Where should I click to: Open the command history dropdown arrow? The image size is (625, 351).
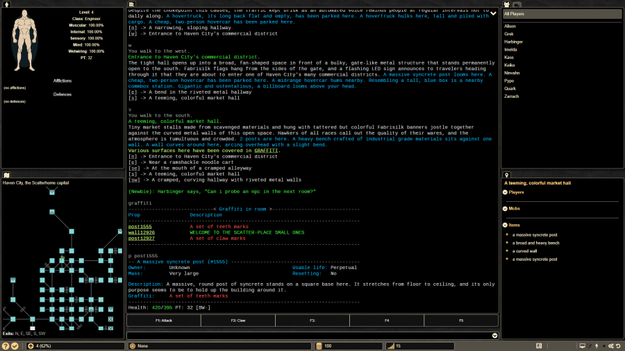coord(494,336)
